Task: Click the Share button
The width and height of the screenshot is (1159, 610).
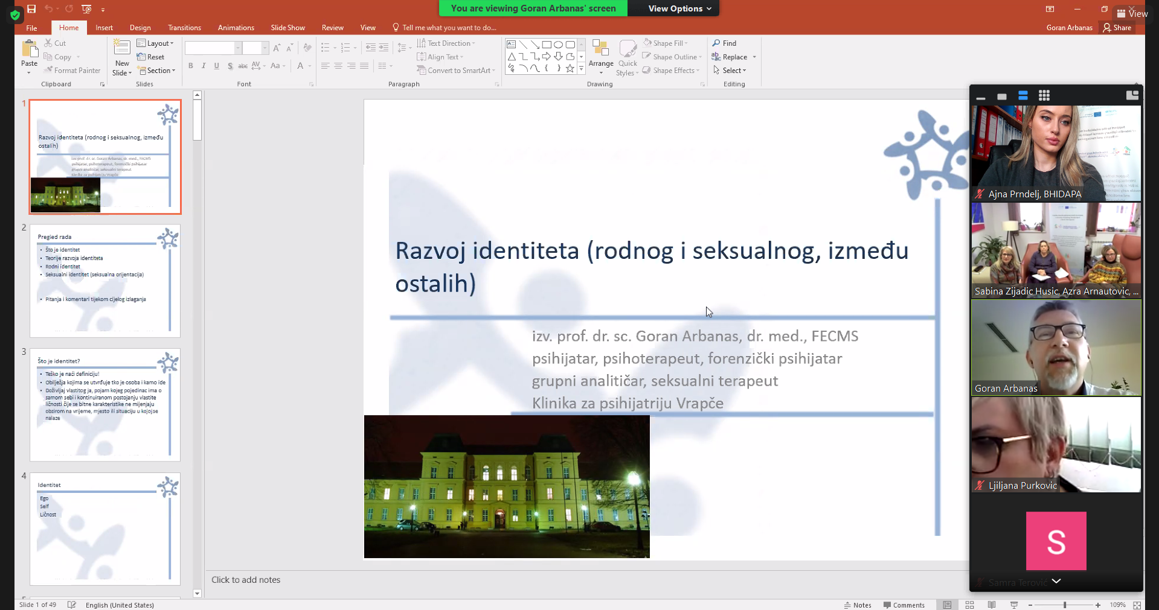Action: [1117, 28]
